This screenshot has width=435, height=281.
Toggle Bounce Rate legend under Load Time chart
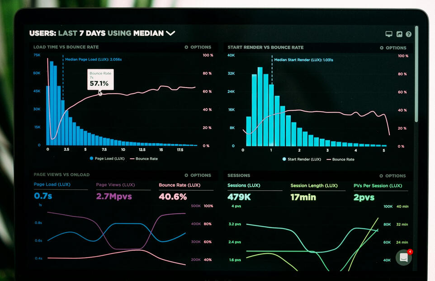click(144, 159)
